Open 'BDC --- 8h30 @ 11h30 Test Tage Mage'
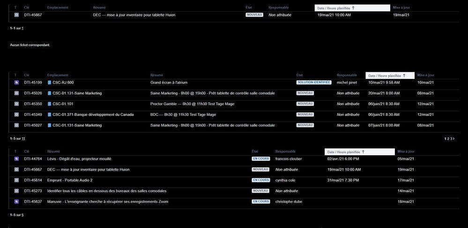The image size is (468, 228). 183,114
